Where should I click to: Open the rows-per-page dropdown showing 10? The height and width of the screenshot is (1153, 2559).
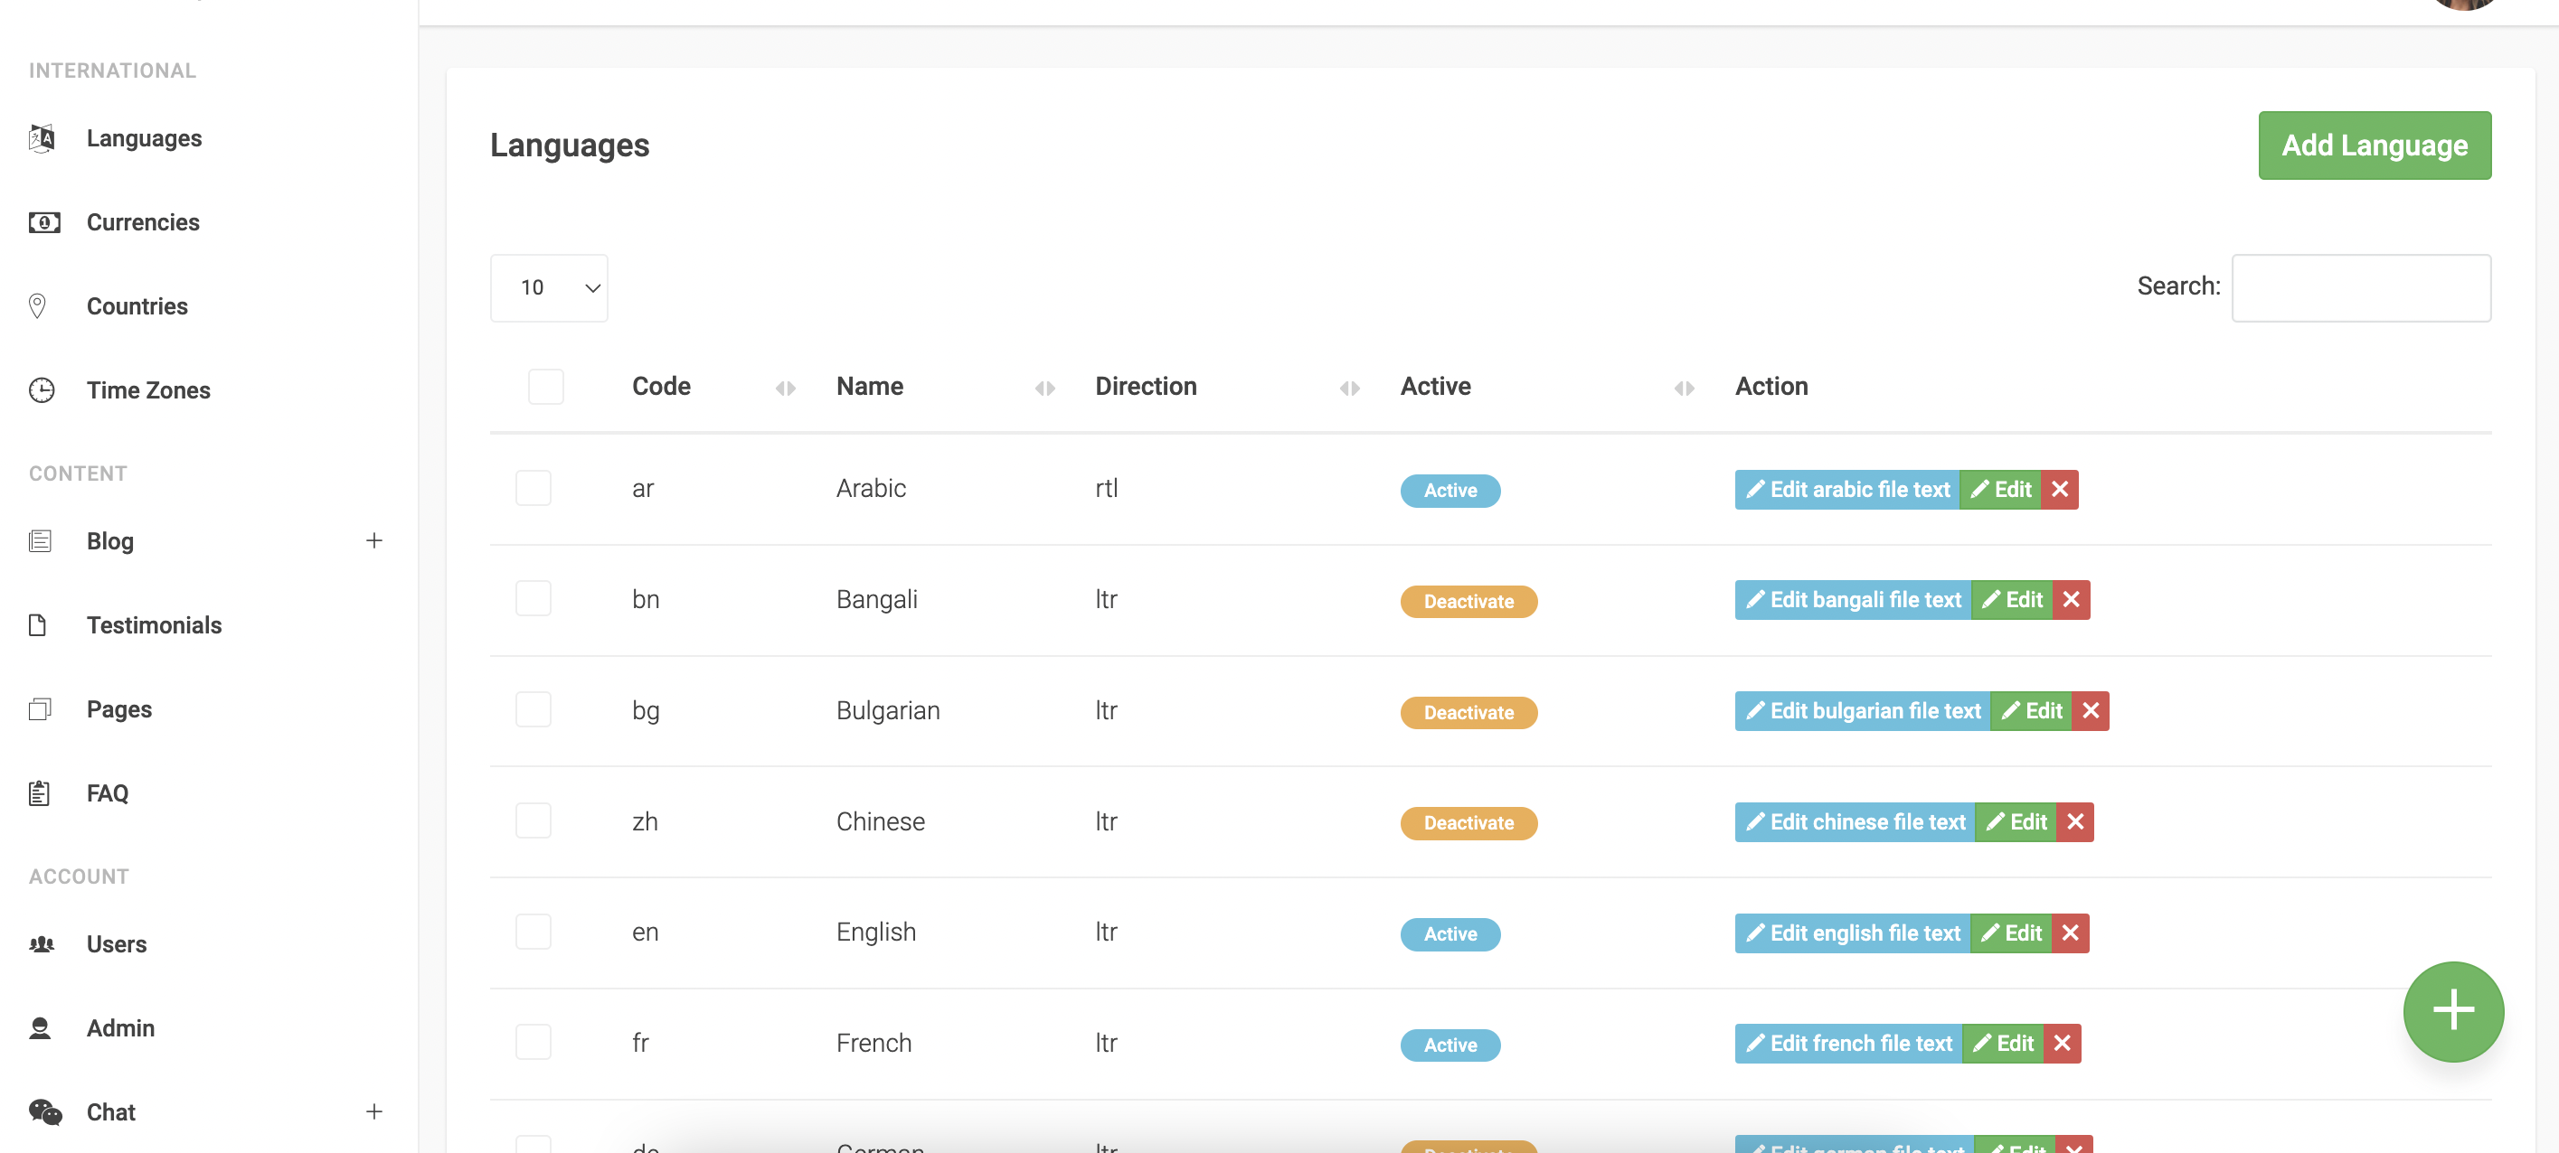548,288
